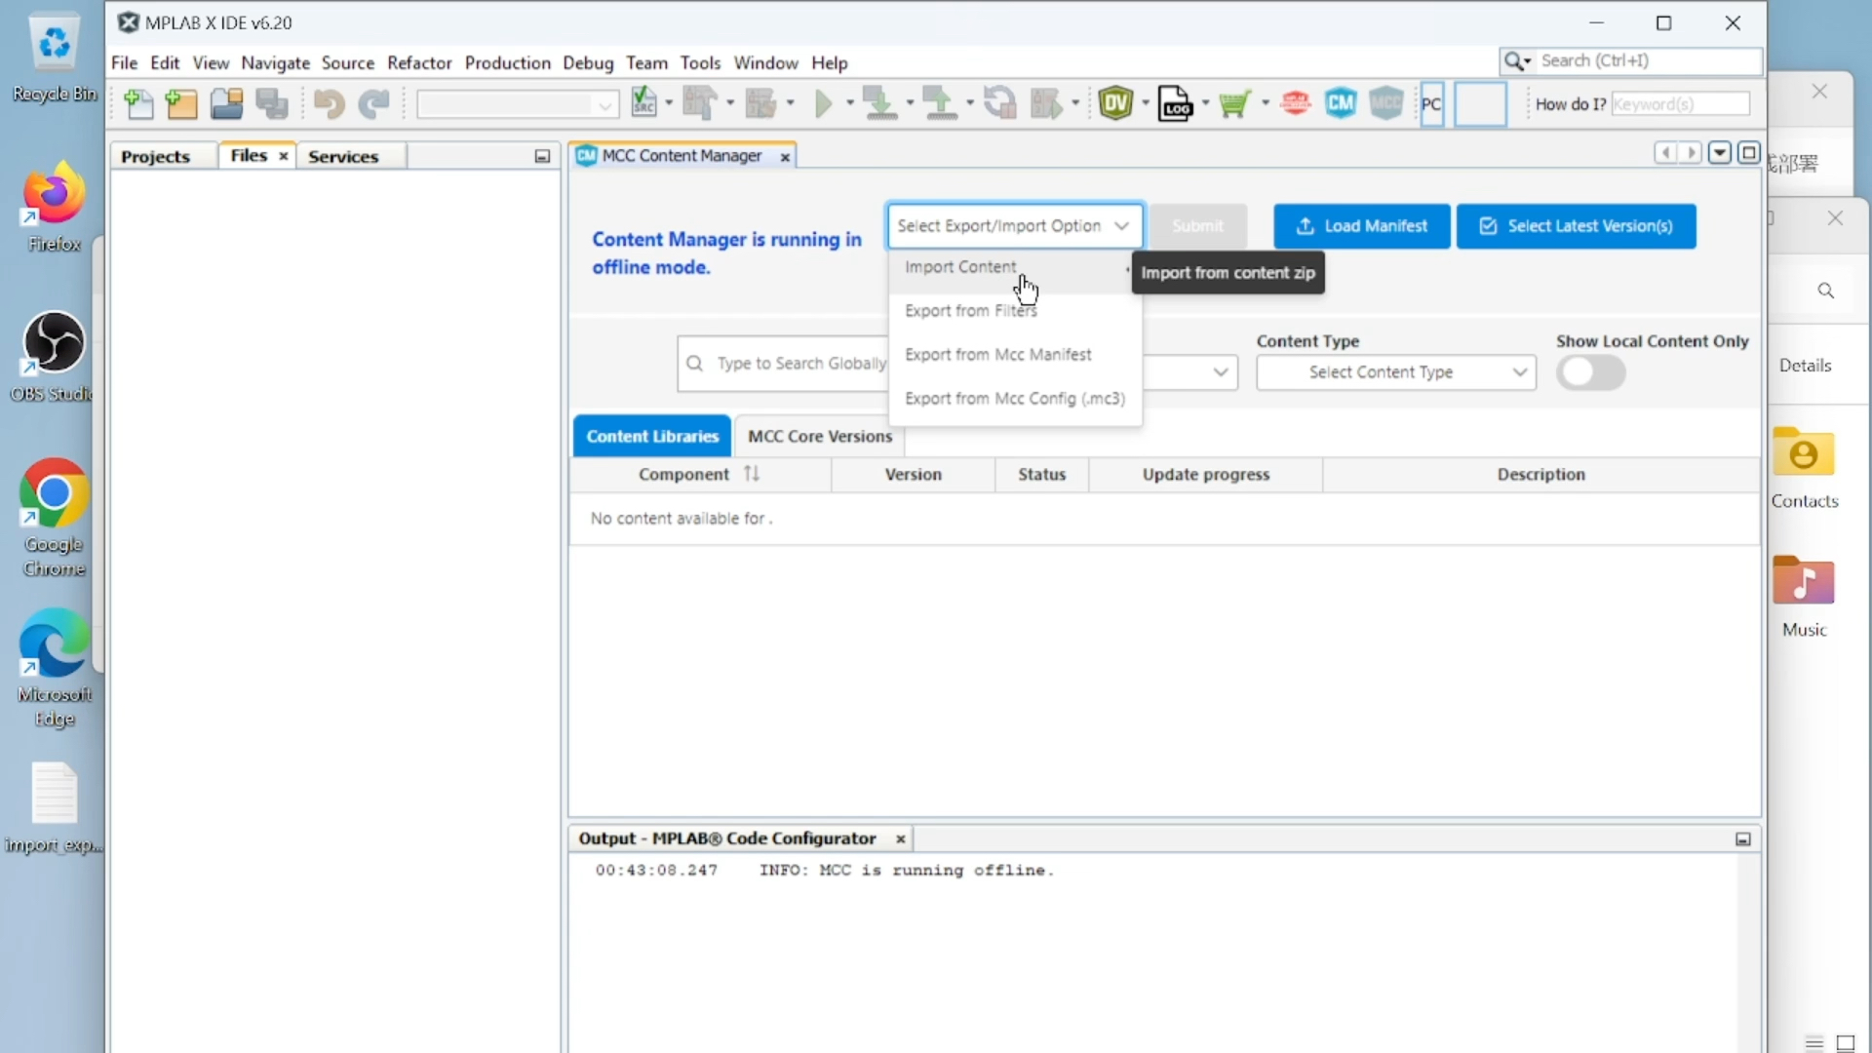Open the Production menu
The width and height of the screenshot is (1872, 1053).
coord(507,62)
